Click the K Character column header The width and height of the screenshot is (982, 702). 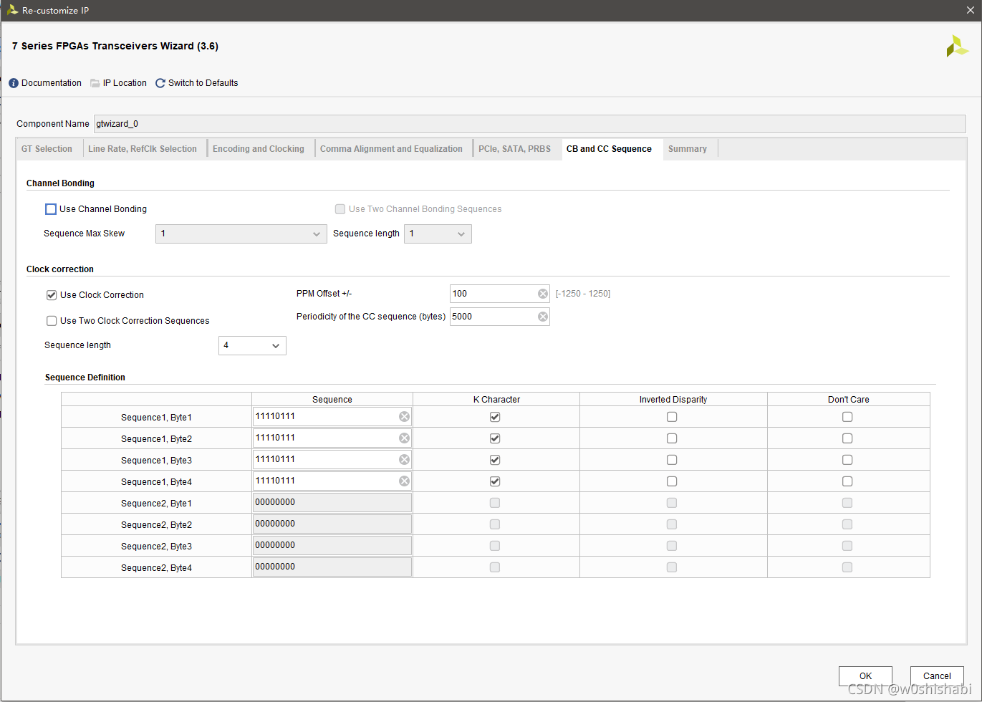pyautogui.click(x=496, y=400)
